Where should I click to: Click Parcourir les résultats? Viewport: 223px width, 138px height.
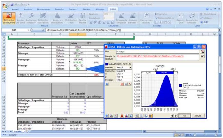pyautogui.click(x=146, y=18)
